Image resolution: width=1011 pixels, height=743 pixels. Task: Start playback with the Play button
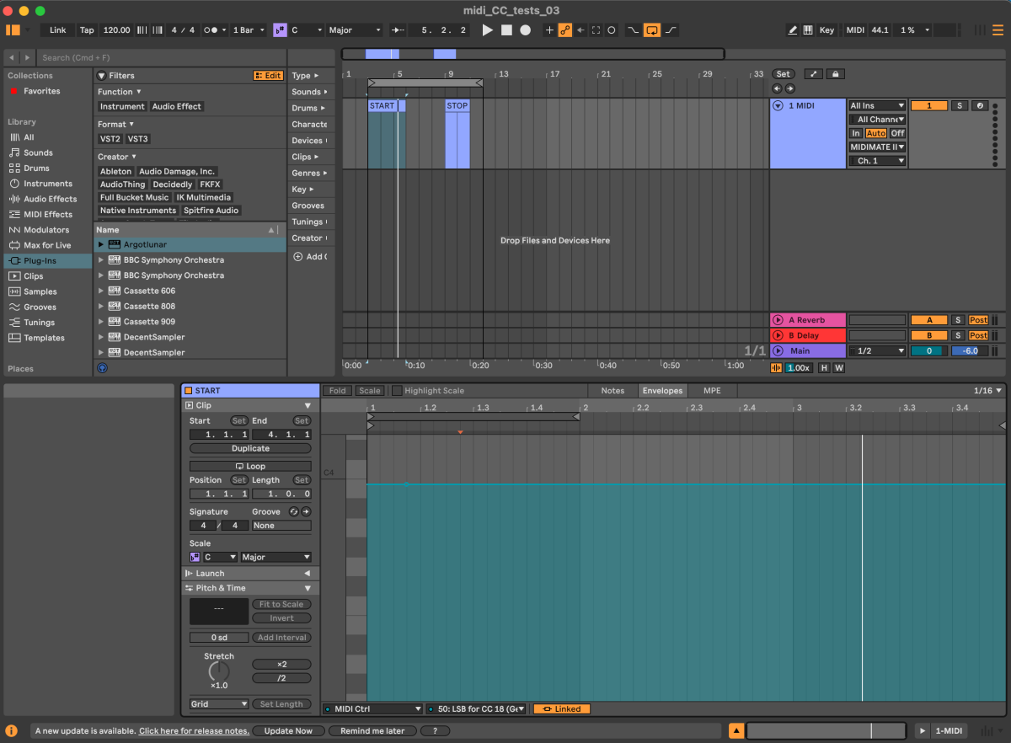click(487, 29)
